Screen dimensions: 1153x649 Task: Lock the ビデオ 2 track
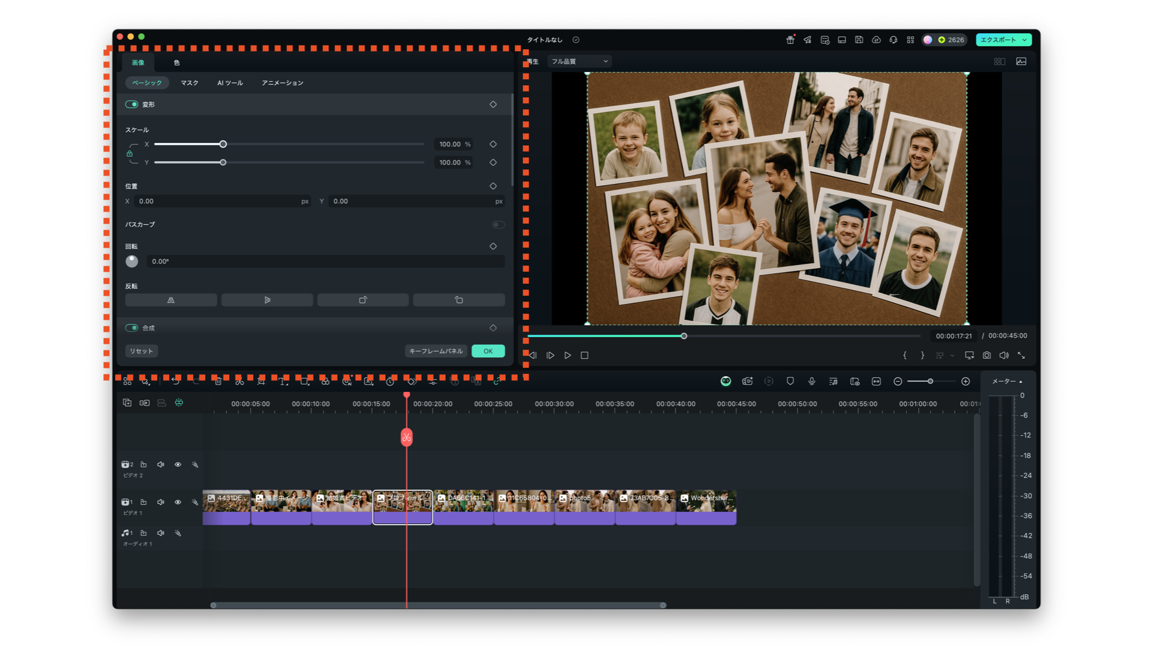point(144,465)
